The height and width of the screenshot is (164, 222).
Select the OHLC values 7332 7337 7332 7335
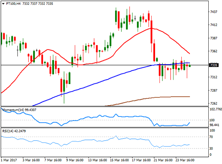click(x=38, y=4)
